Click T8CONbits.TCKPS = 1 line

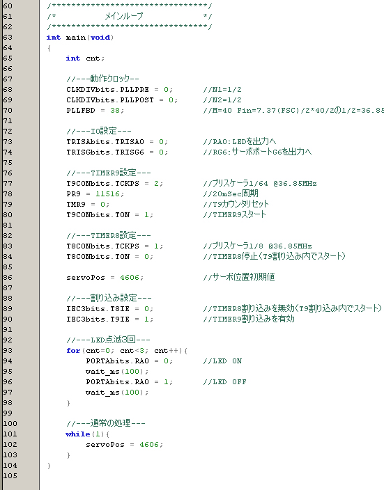tap(114, 246)
